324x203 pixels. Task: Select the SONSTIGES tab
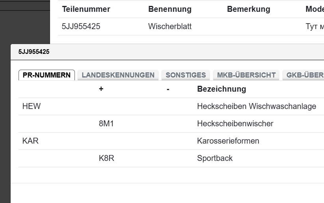tap(186, 75)
